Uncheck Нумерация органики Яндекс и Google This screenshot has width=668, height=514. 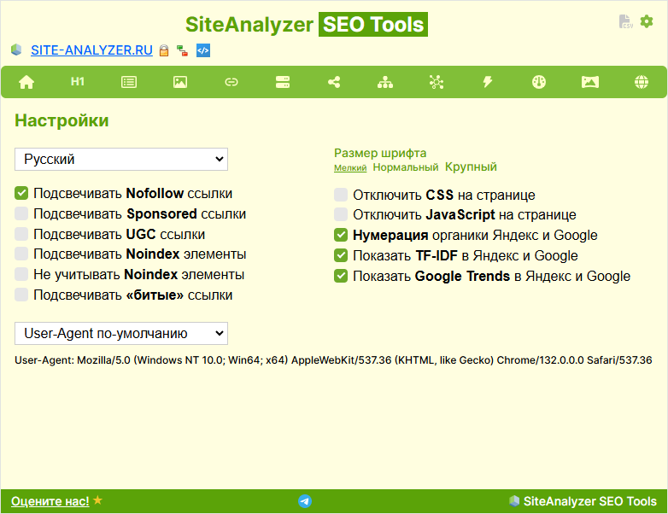[341, 235]
